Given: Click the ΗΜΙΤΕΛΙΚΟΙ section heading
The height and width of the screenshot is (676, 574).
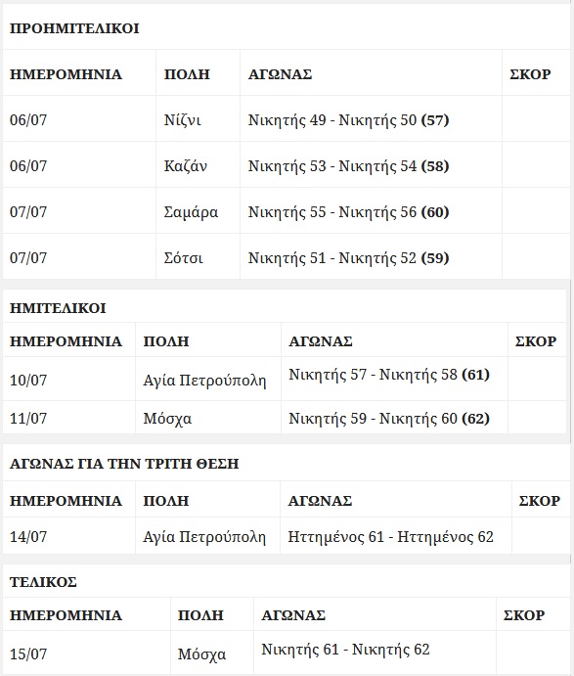Looking at the screenshot, I should pyautogui.click(x=58, y=308).
